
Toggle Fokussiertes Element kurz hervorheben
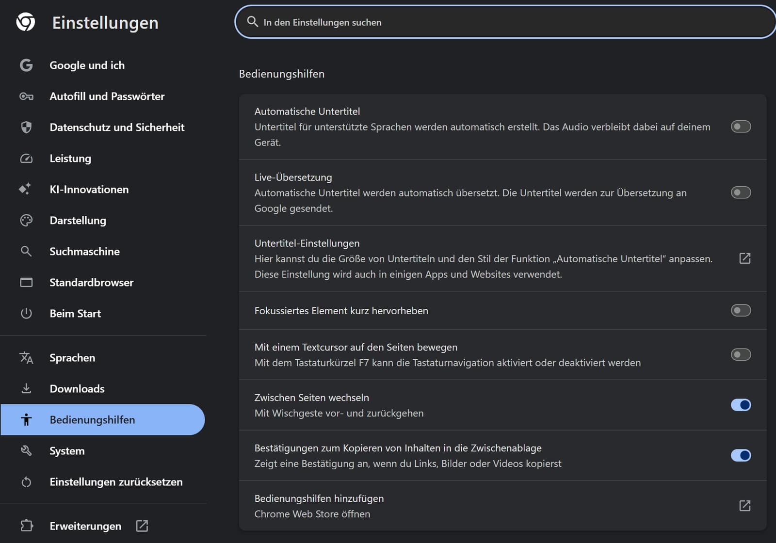point(741,310)
